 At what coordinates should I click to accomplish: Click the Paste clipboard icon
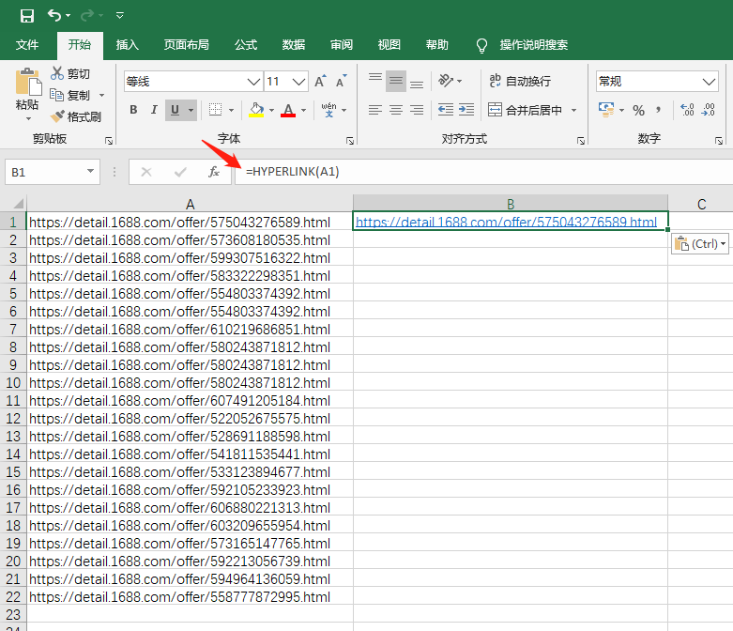coord(28,83)
